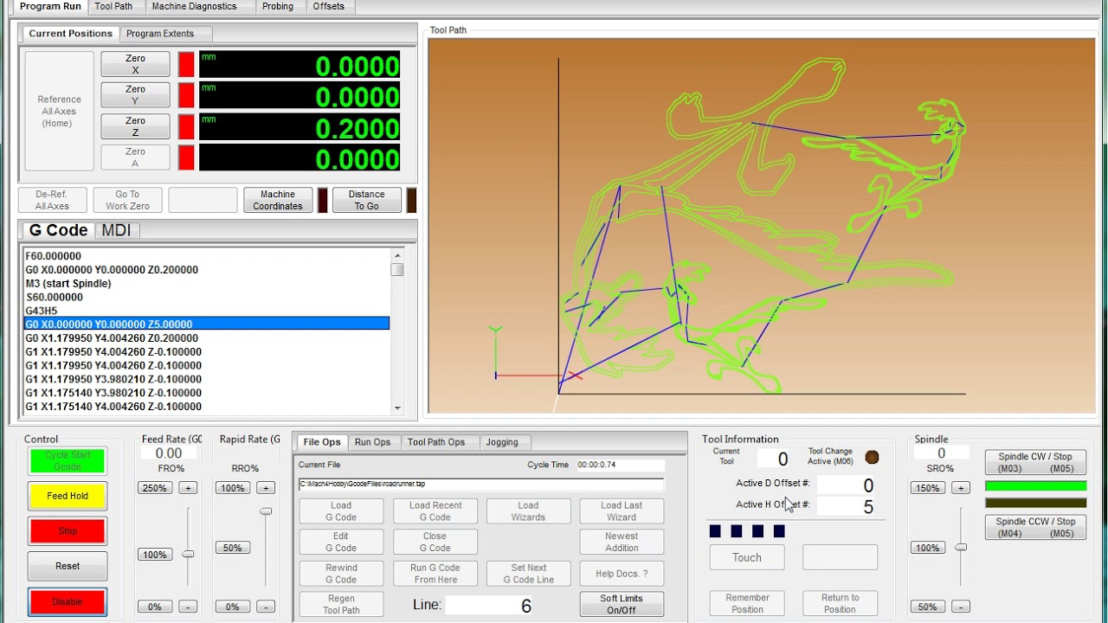Open the Machine Diagnostics tab
The image size is (1108, 623).
point(194,6)
